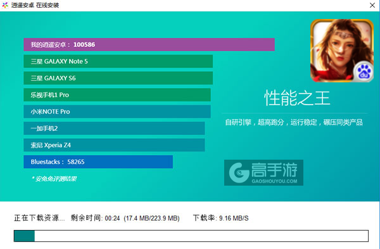Click the game character app icon
The image size is (380, 249).
pos(342,51)
